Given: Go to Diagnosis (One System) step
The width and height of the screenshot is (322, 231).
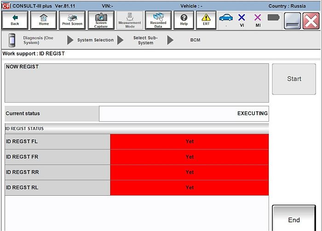Looking at the screenshot, I should pos(38,40).
